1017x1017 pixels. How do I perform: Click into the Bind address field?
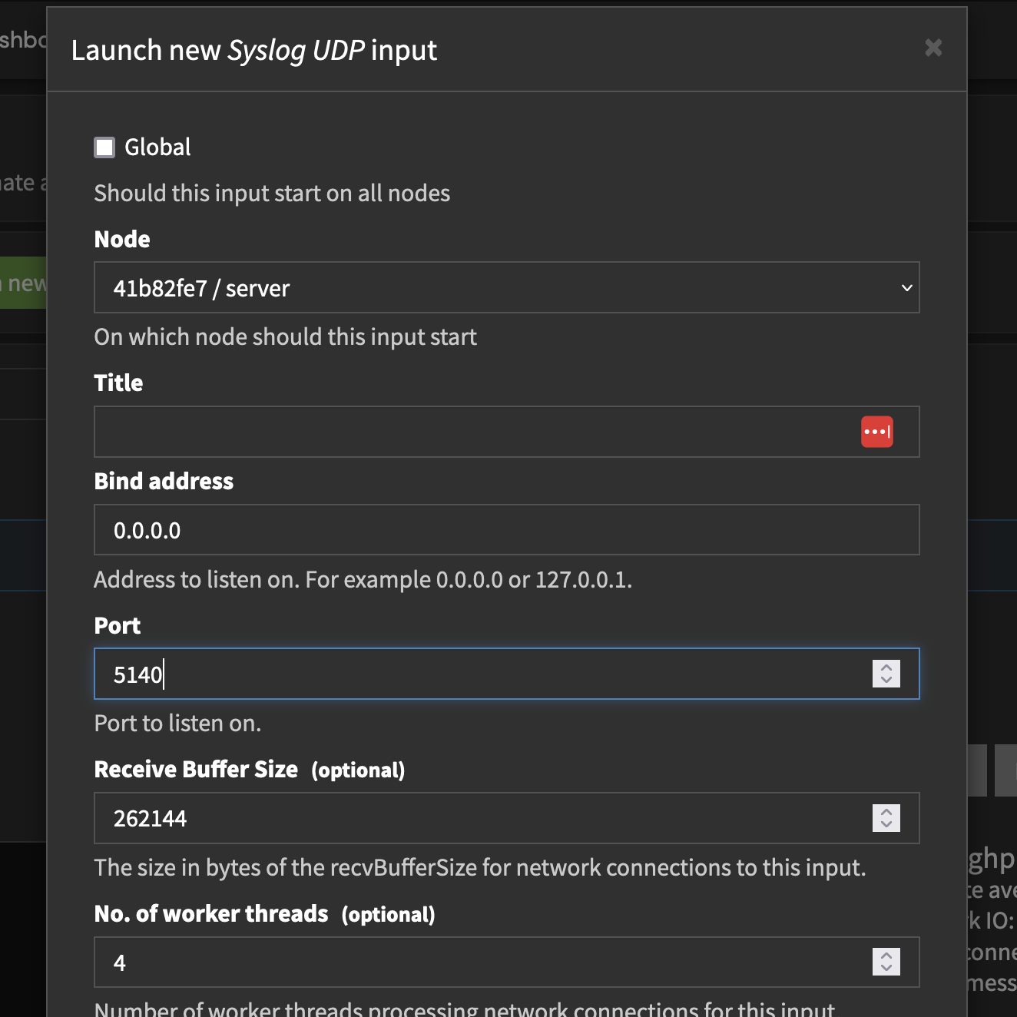tap(506, 530)
